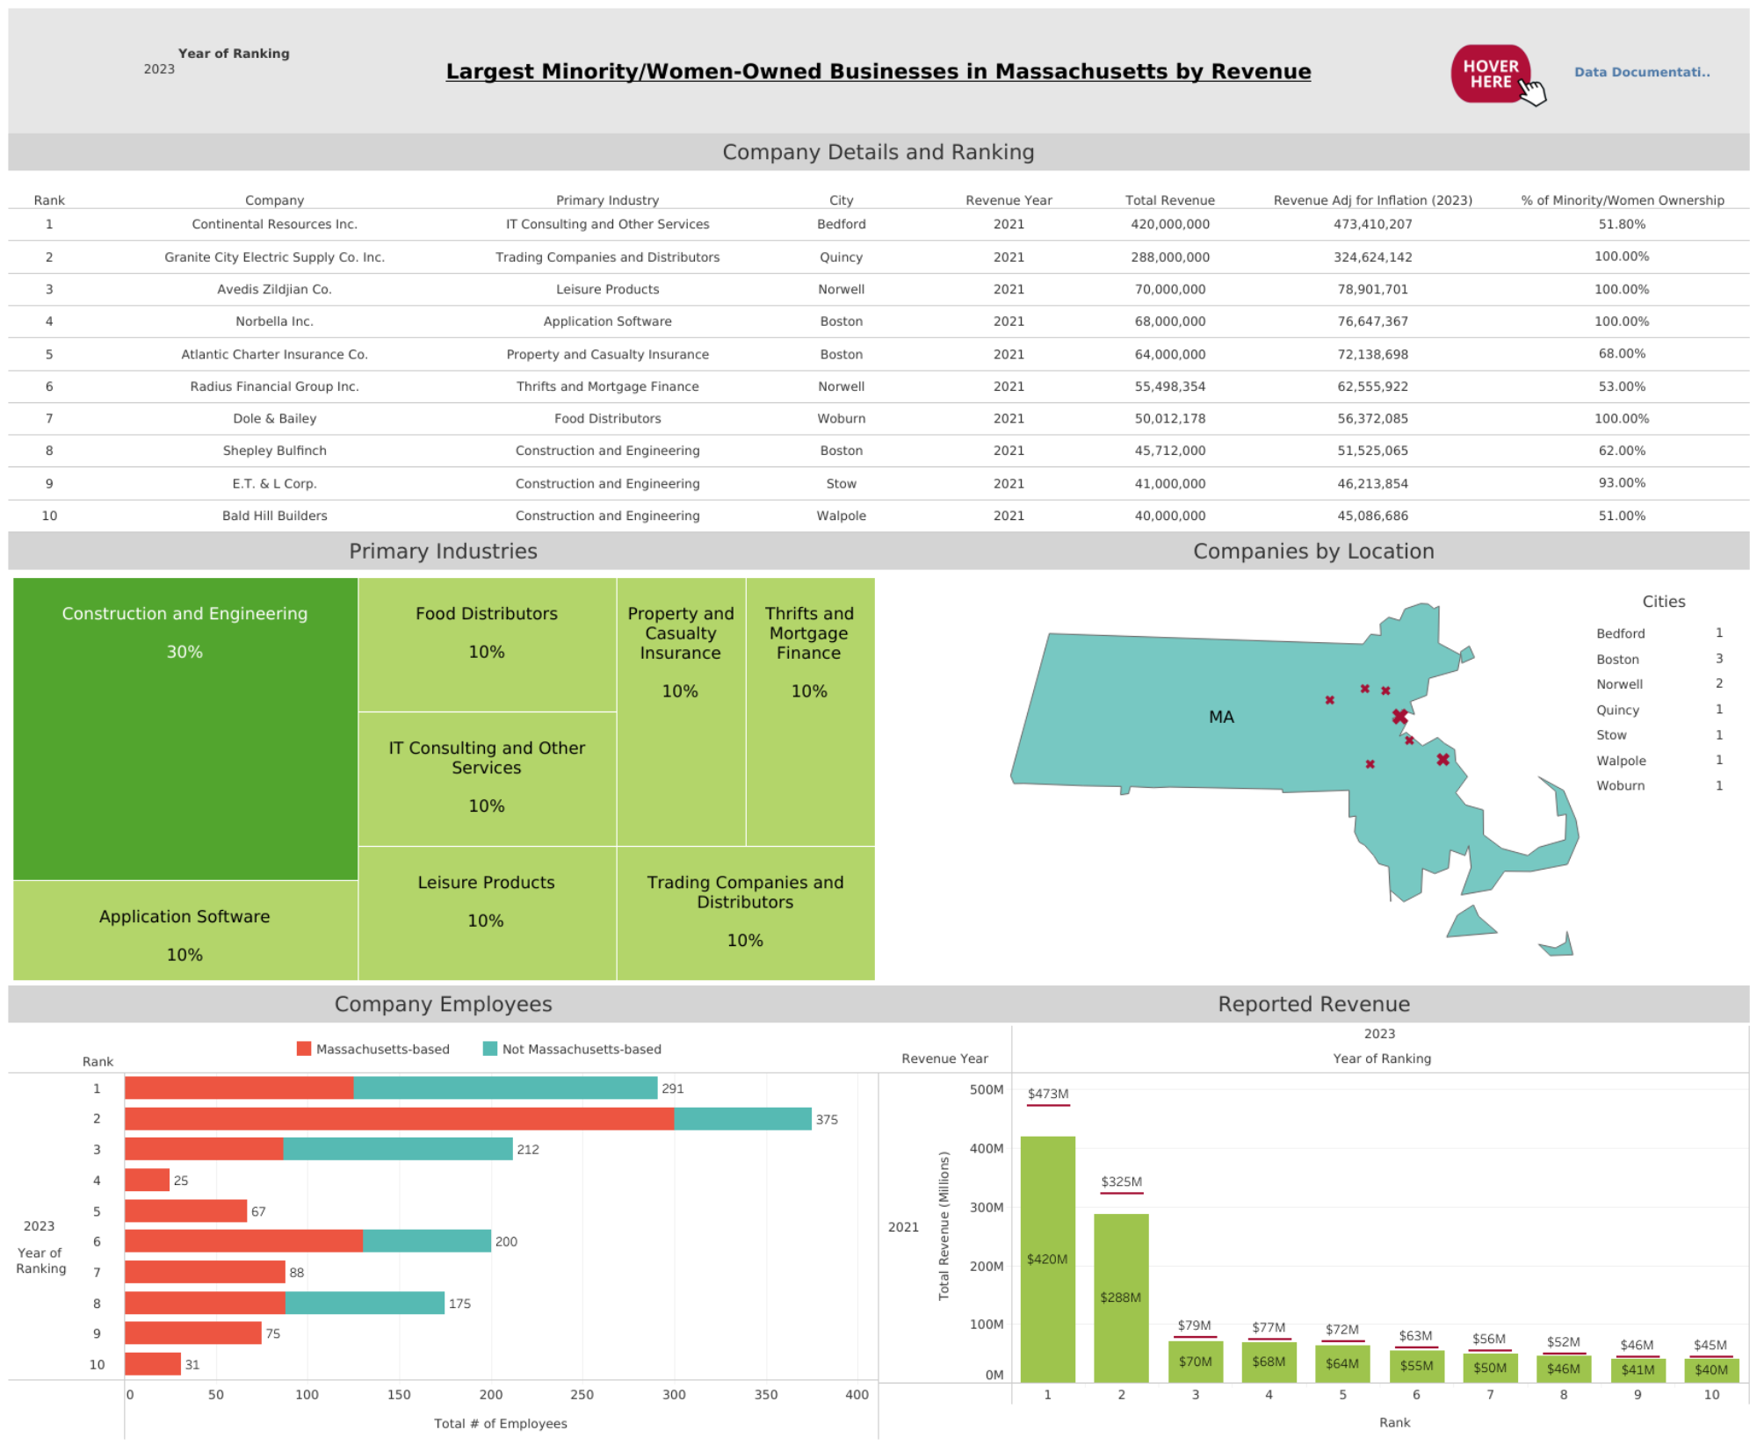Click Radius Financial Group Inc. cell

point(274,386)
